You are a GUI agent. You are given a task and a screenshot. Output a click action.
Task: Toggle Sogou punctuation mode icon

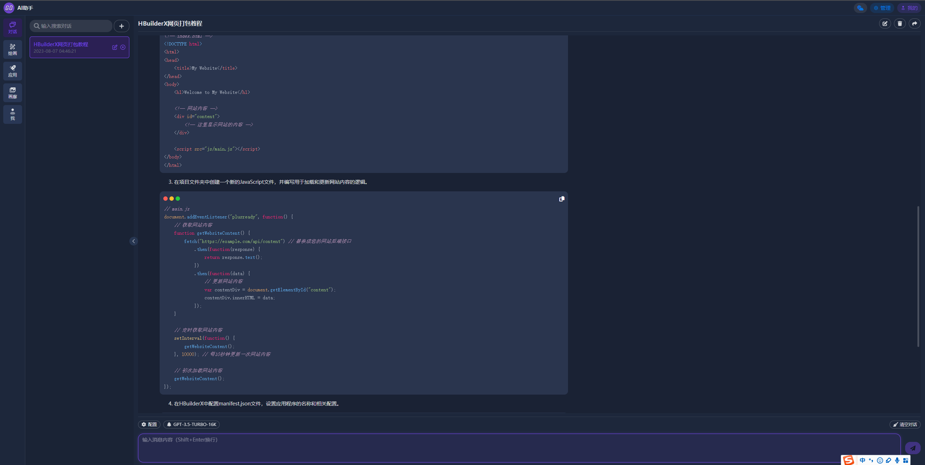click(871, 460)
